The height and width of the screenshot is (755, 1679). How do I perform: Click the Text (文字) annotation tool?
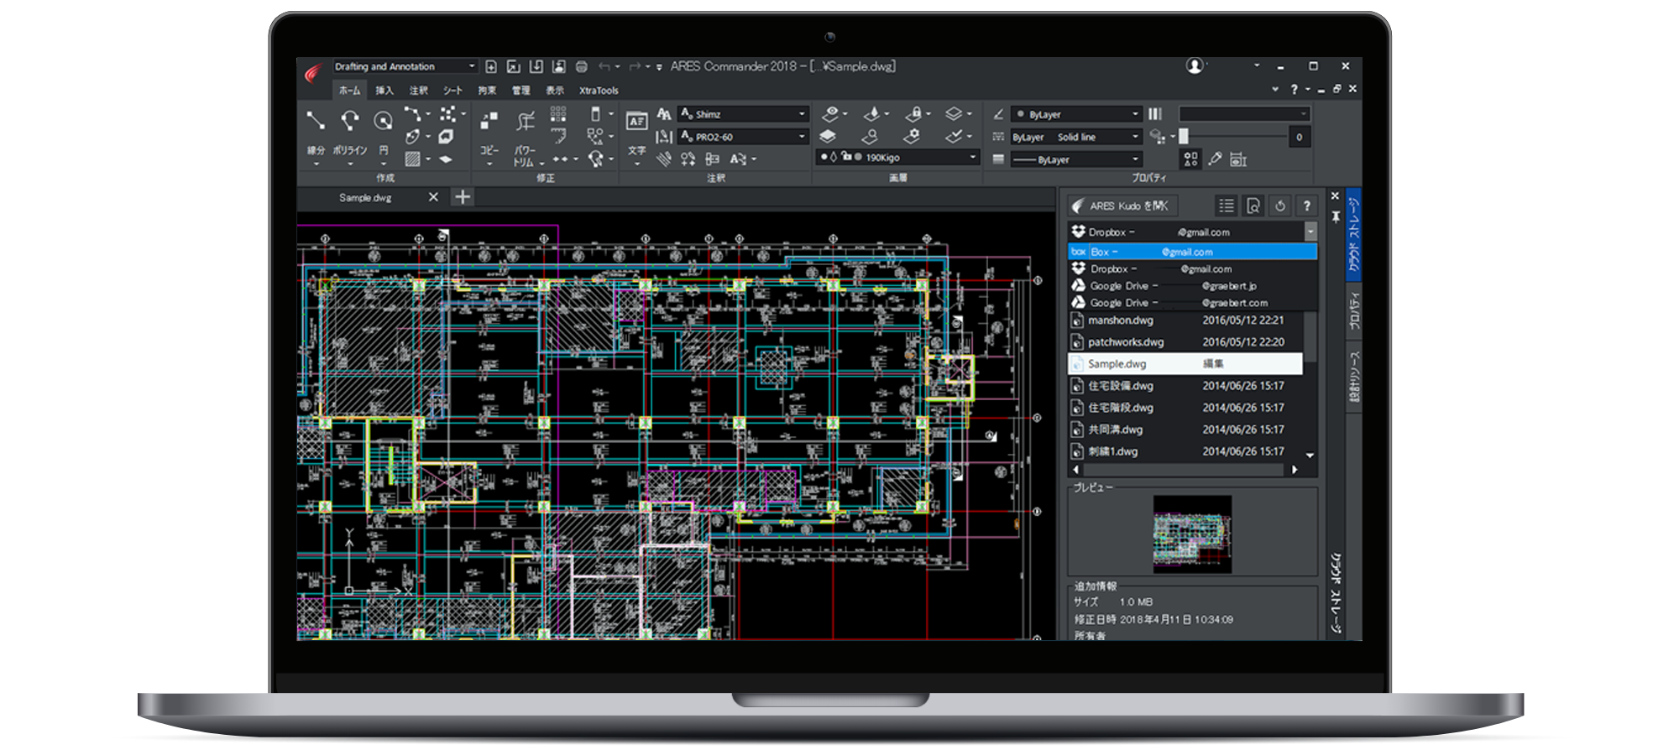(x=637, y=122)
